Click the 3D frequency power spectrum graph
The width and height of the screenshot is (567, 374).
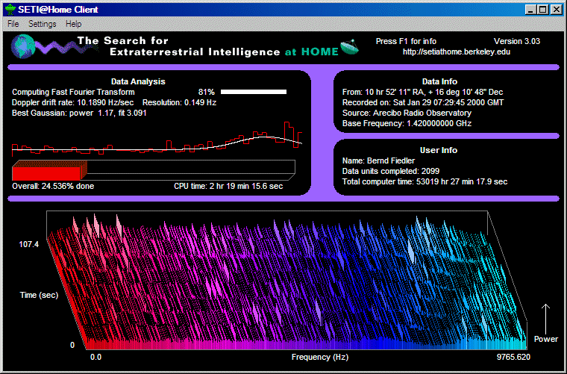[x=287, y=281]
